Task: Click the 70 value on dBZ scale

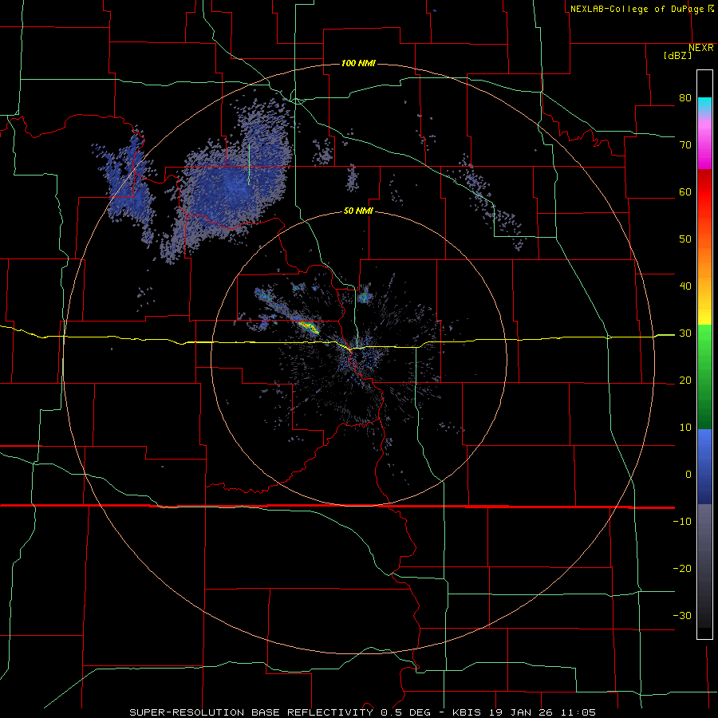Action: tap(685, 144)
